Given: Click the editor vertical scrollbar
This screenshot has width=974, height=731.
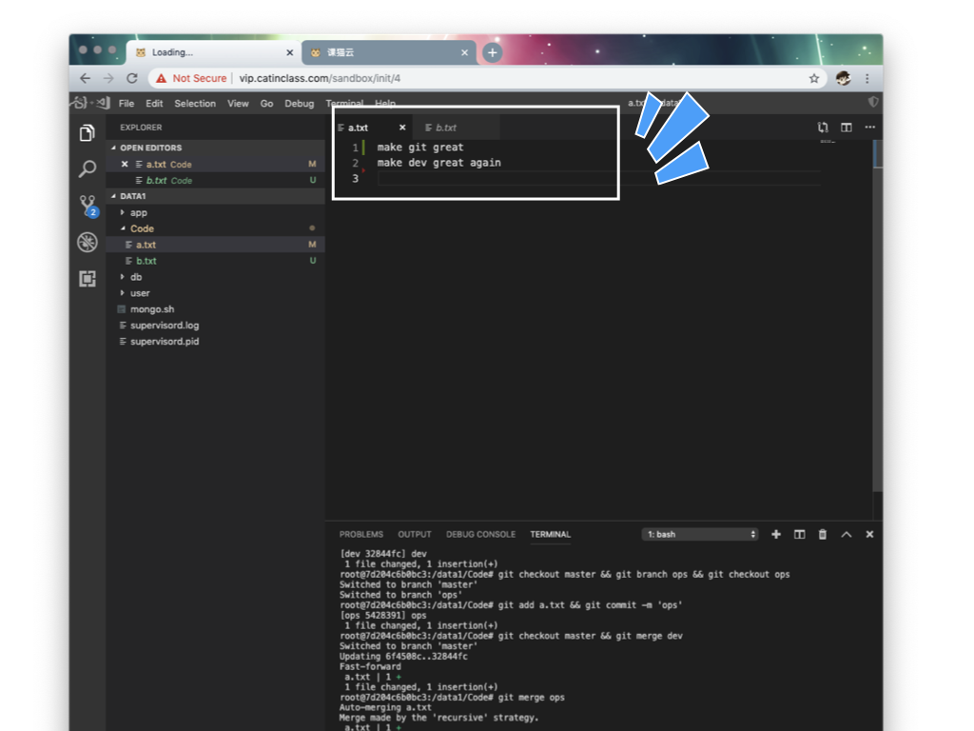Looking at the screenshot, I should [877, 317].
